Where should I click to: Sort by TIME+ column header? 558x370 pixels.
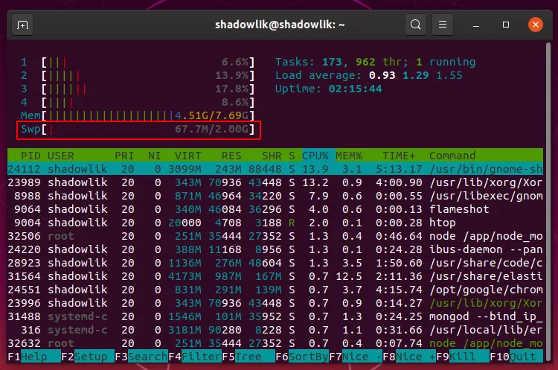coord(399,156)
